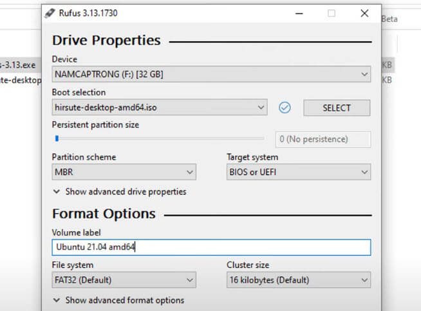
Task: Open the Device dropdown NAMCAPTRONG (F:)
Action: pyautogui.click(x=211, y=74)
